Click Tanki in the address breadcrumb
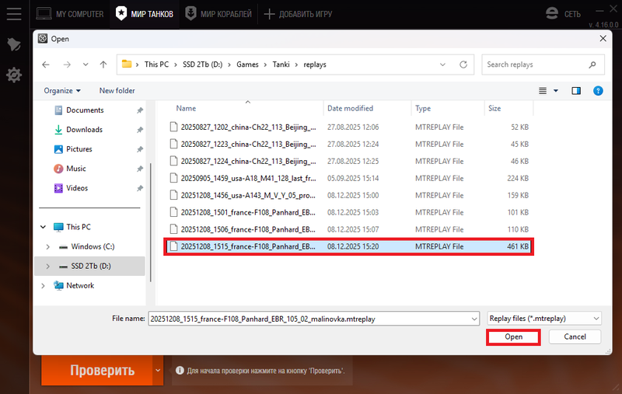622x394 pixels. pyautogui.click(x=281, y=65)
